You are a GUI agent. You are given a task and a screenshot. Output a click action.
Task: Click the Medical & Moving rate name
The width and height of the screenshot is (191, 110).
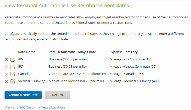pos(32,81)
